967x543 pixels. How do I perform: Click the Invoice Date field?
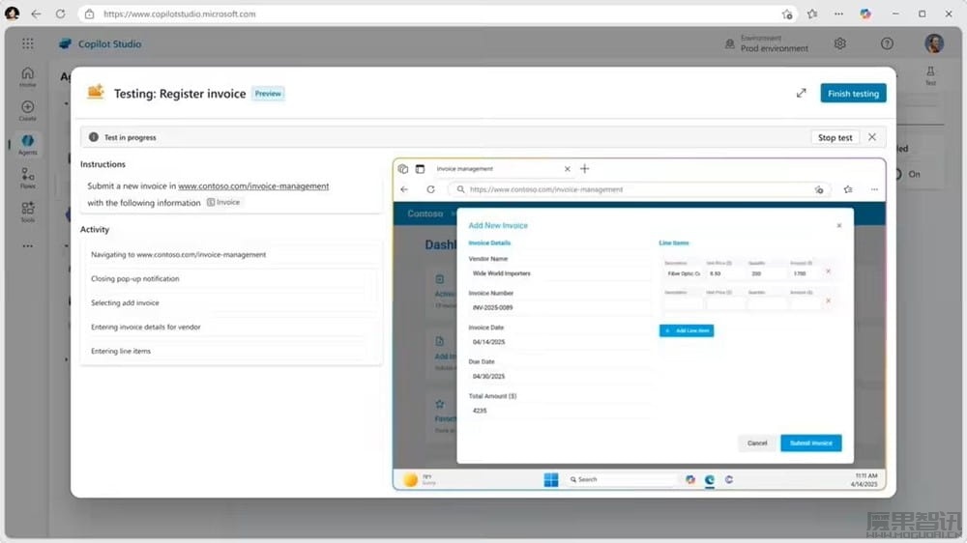coord(559,342)
